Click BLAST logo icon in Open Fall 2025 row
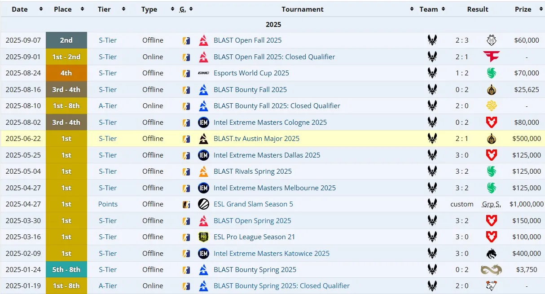This screenshot has height=294, width=545. [203, 40]
